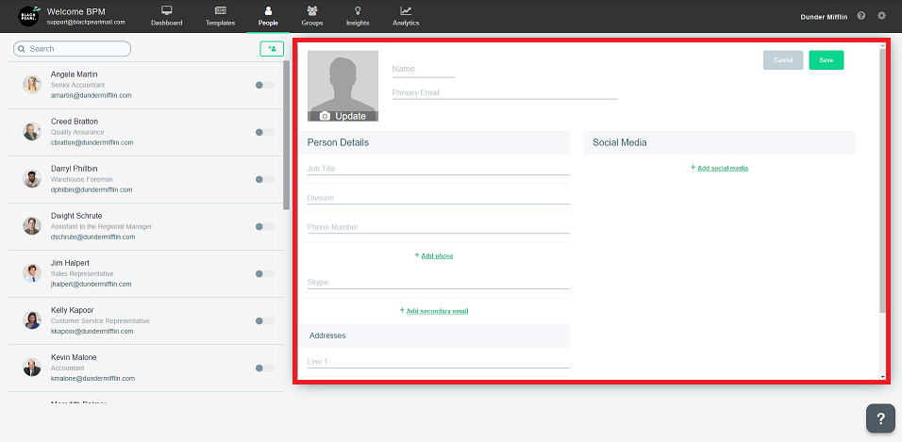Viewport: 902px width, 442px height.
Task: Click the profile photo placeholder
Action: click(342, 86)
